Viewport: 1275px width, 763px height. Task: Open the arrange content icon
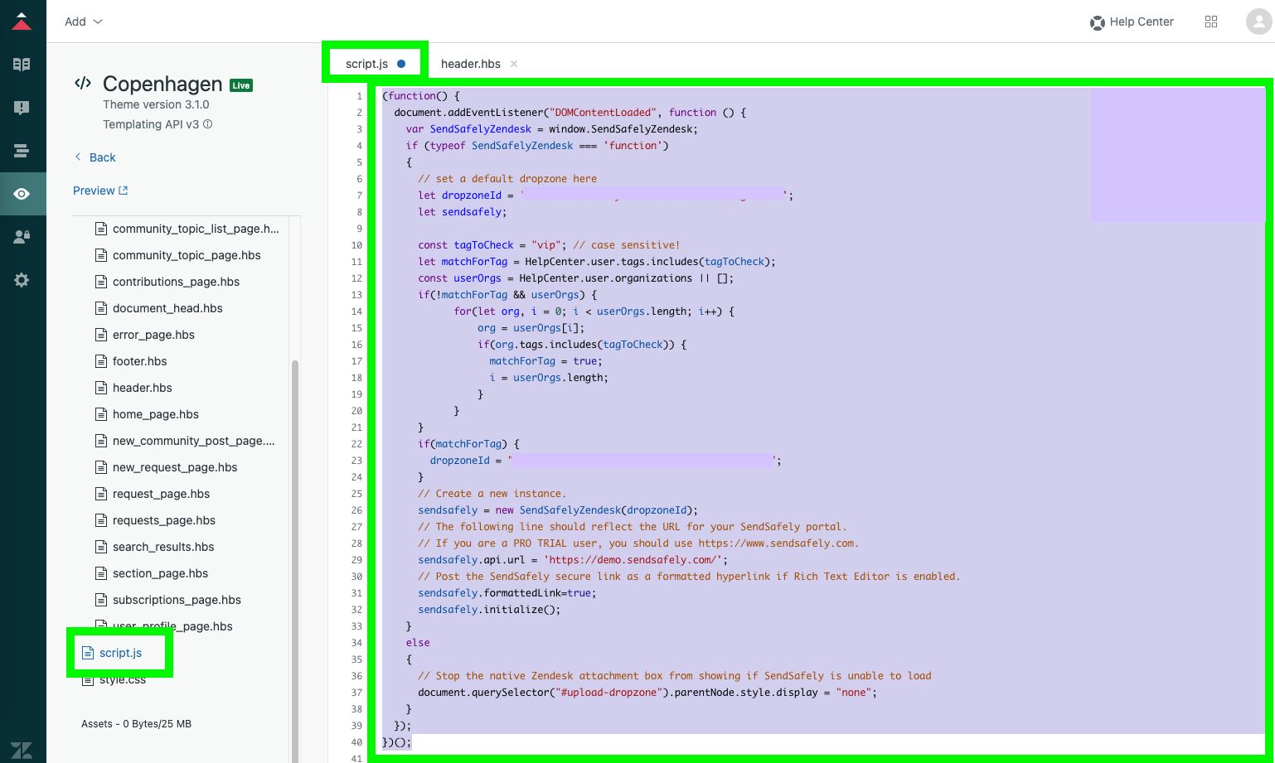(22, 151)
